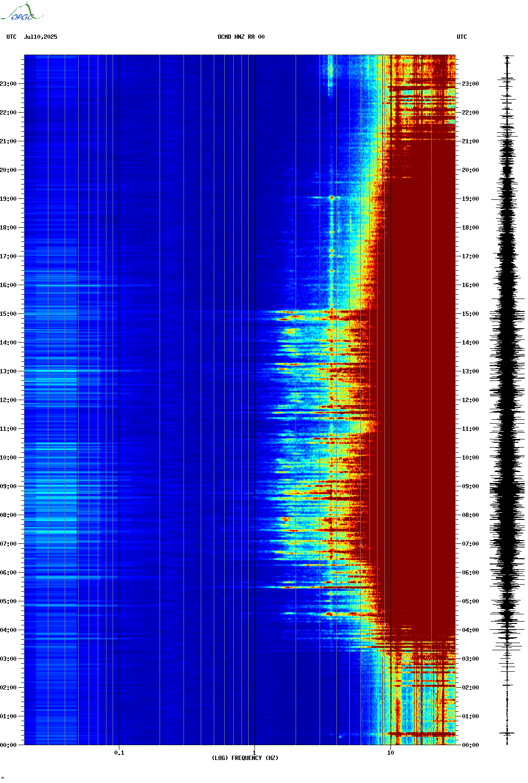Click the 05:00 label on left axis
Screen dimensions: 528x783
coord(8,601)
